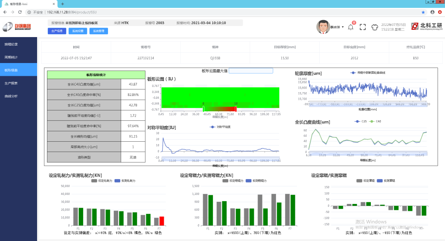Click the browser bookmark star icon
445x241 pixels.
(x=423, y=12)
